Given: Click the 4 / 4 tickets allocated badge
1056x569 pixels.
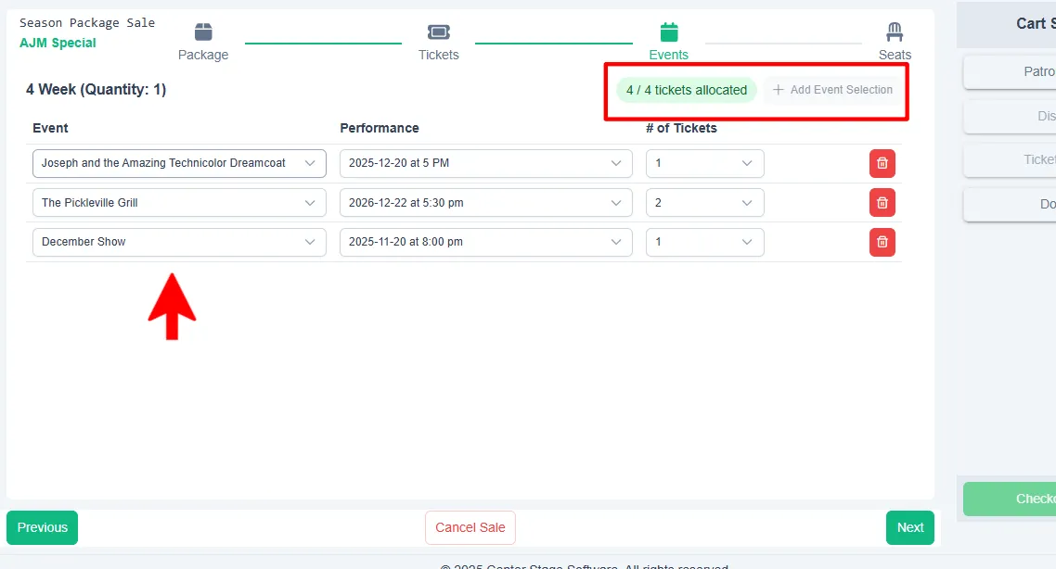Looking at the screenshot, I should pos(687,90).
